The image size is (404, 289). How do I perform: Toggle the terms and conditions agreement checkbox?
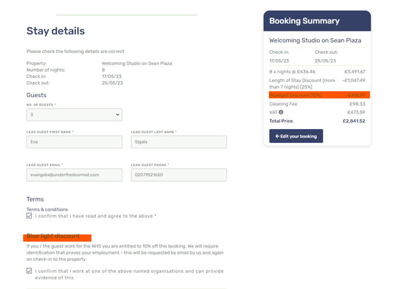coord(29,215)
